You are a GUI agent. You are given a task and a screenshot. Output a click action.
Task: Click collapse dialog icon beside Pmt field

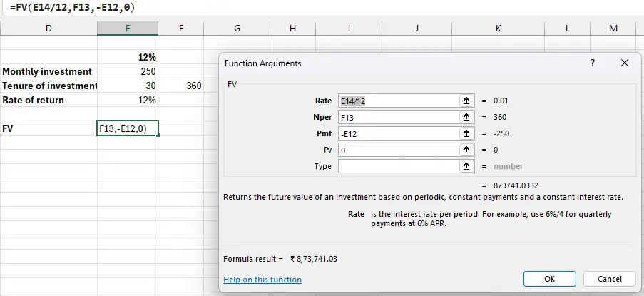click(466, 134)
